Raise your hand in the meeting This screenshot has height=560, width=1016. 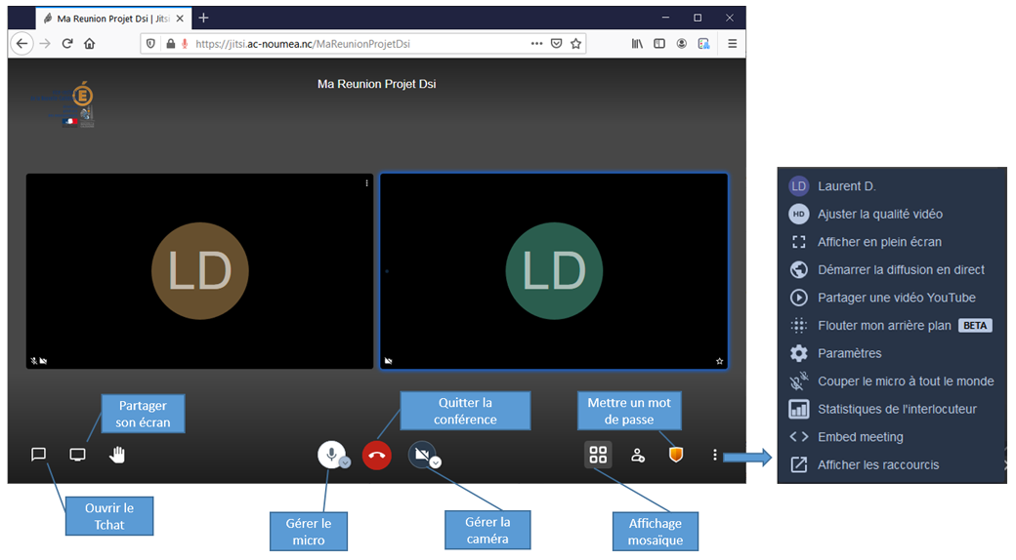(117, 455)
